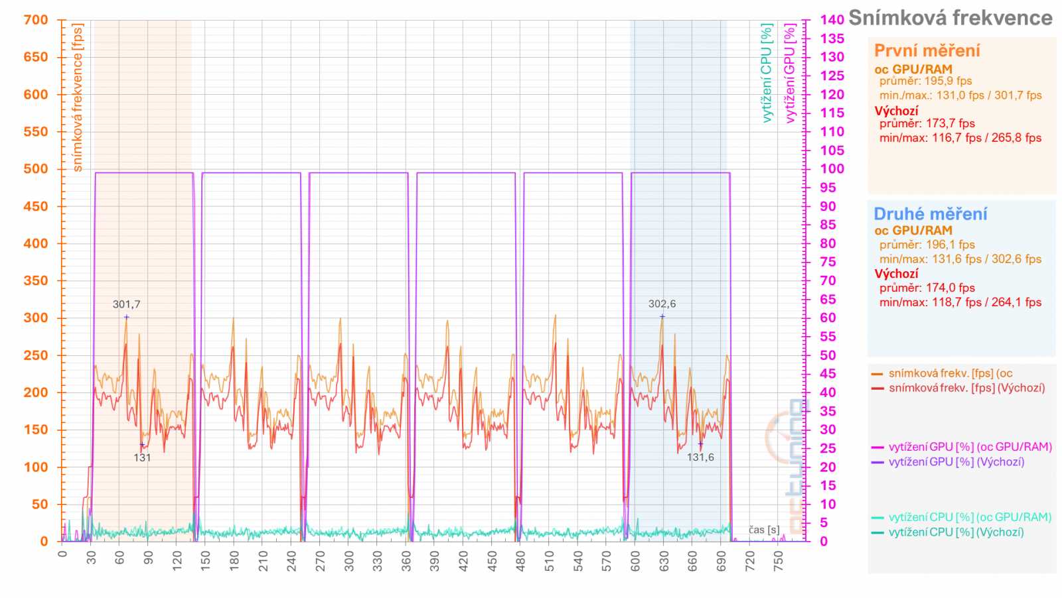Click the peak data label "301,7"
The height and width of the screenshot is (598, 1062).
tap(126, 304)
